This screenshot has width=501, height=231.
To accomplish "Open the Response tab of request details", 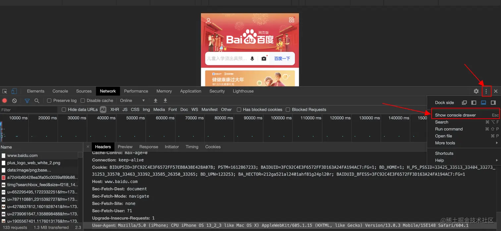I will [149, 147].
